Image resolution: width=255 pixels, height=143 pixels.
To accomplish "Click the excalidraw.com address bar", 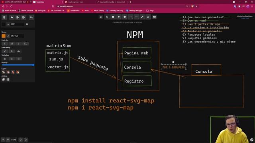I will pos(122,6).
